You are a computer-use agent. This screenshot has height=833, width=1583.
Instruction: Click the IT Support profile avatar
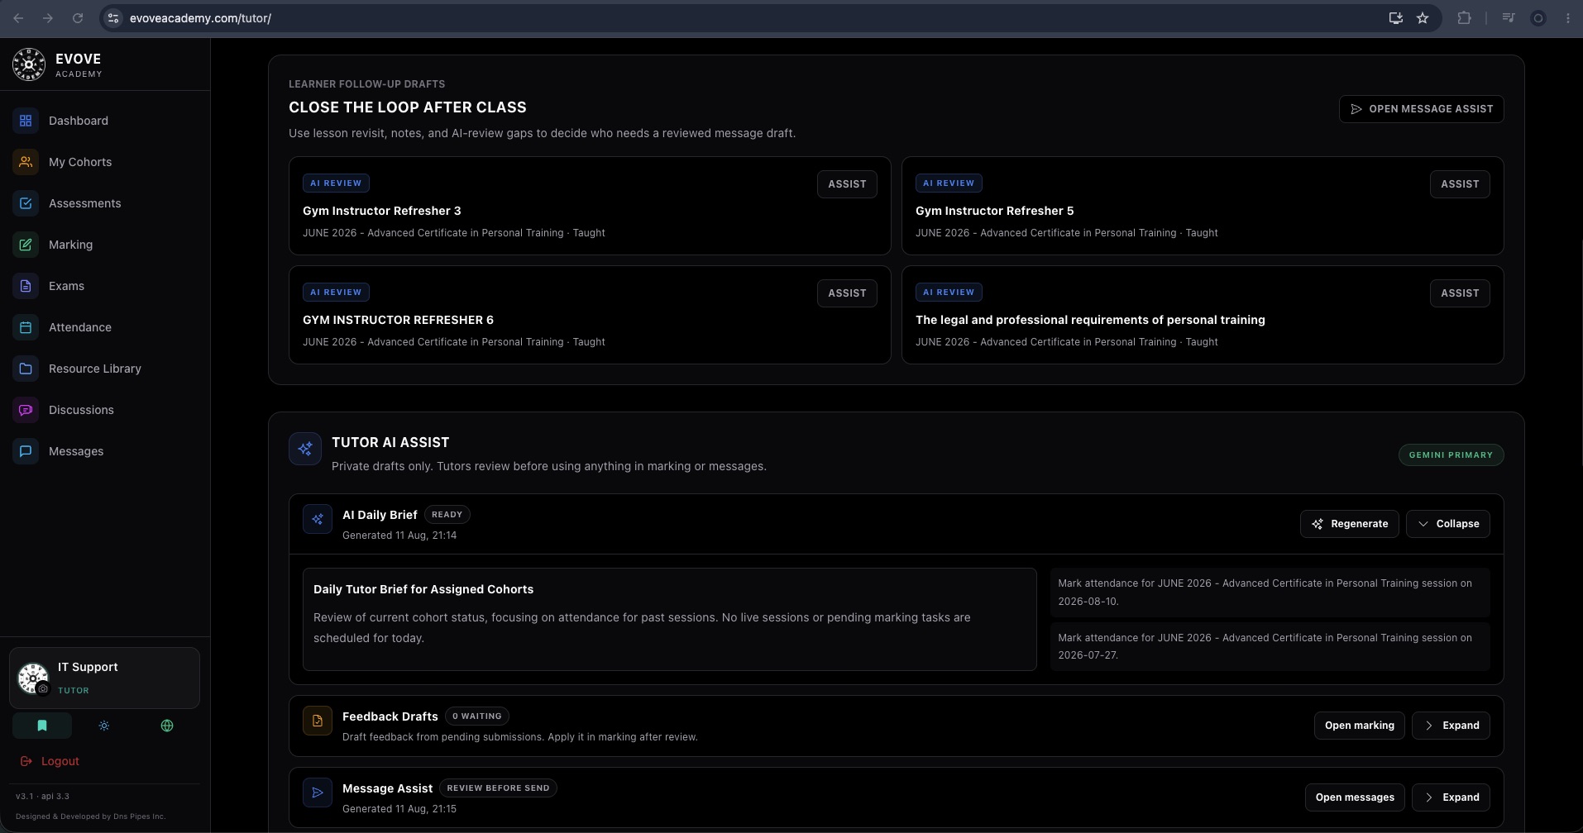point(33,678)
